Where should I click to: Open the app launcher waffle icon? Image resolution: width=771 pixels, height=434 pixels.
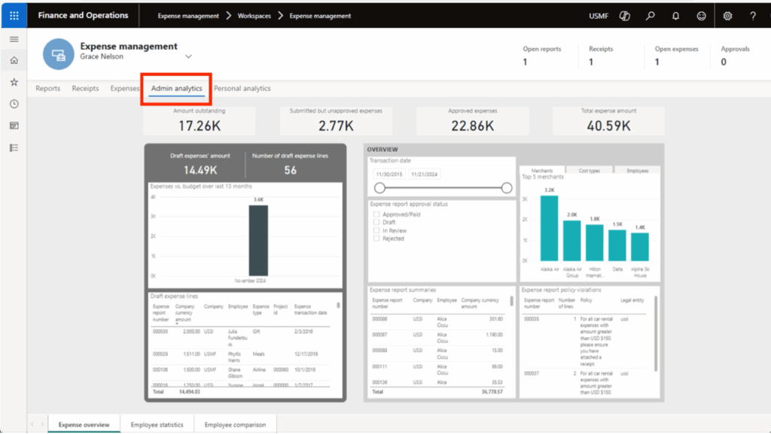[14, 16]
